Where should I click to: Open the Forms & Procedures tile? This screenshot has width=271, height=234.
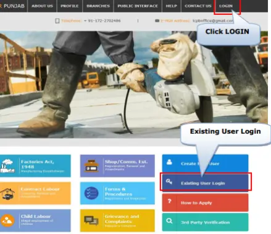(x=117, y=193)
